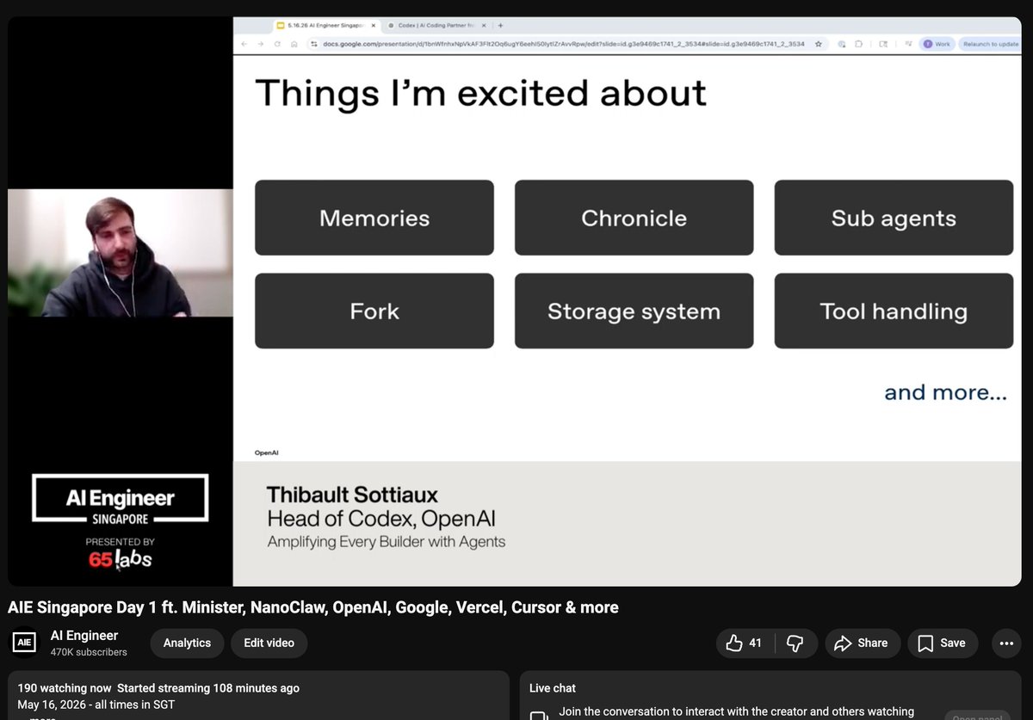This screenshot has height=720, width=1033.
Task: Open the Work profile dropdown
Action: click(937, 44)
